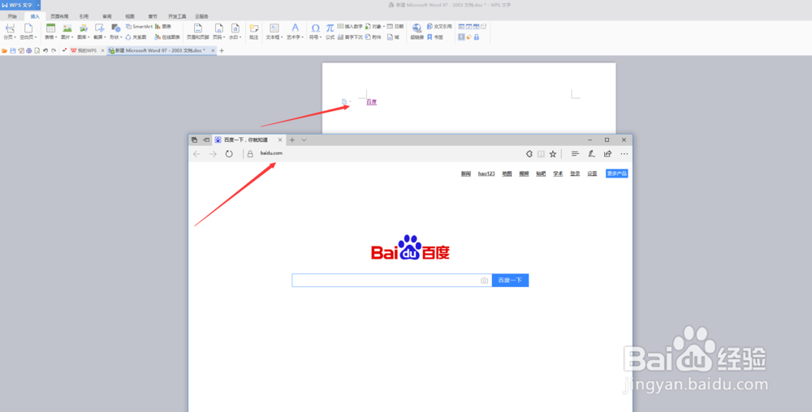The image size is (812, 412).
Task: Insert an 附件 attachment
Action: coord(374,37)
